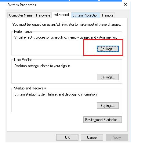This screenshot has height=147, width=149.
Task: Open User Profiles Settings button
Action: [108, 77]
